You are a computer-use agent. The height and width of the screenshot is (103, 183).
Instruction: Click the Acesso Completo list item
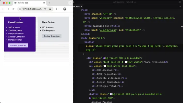[16, 37]
